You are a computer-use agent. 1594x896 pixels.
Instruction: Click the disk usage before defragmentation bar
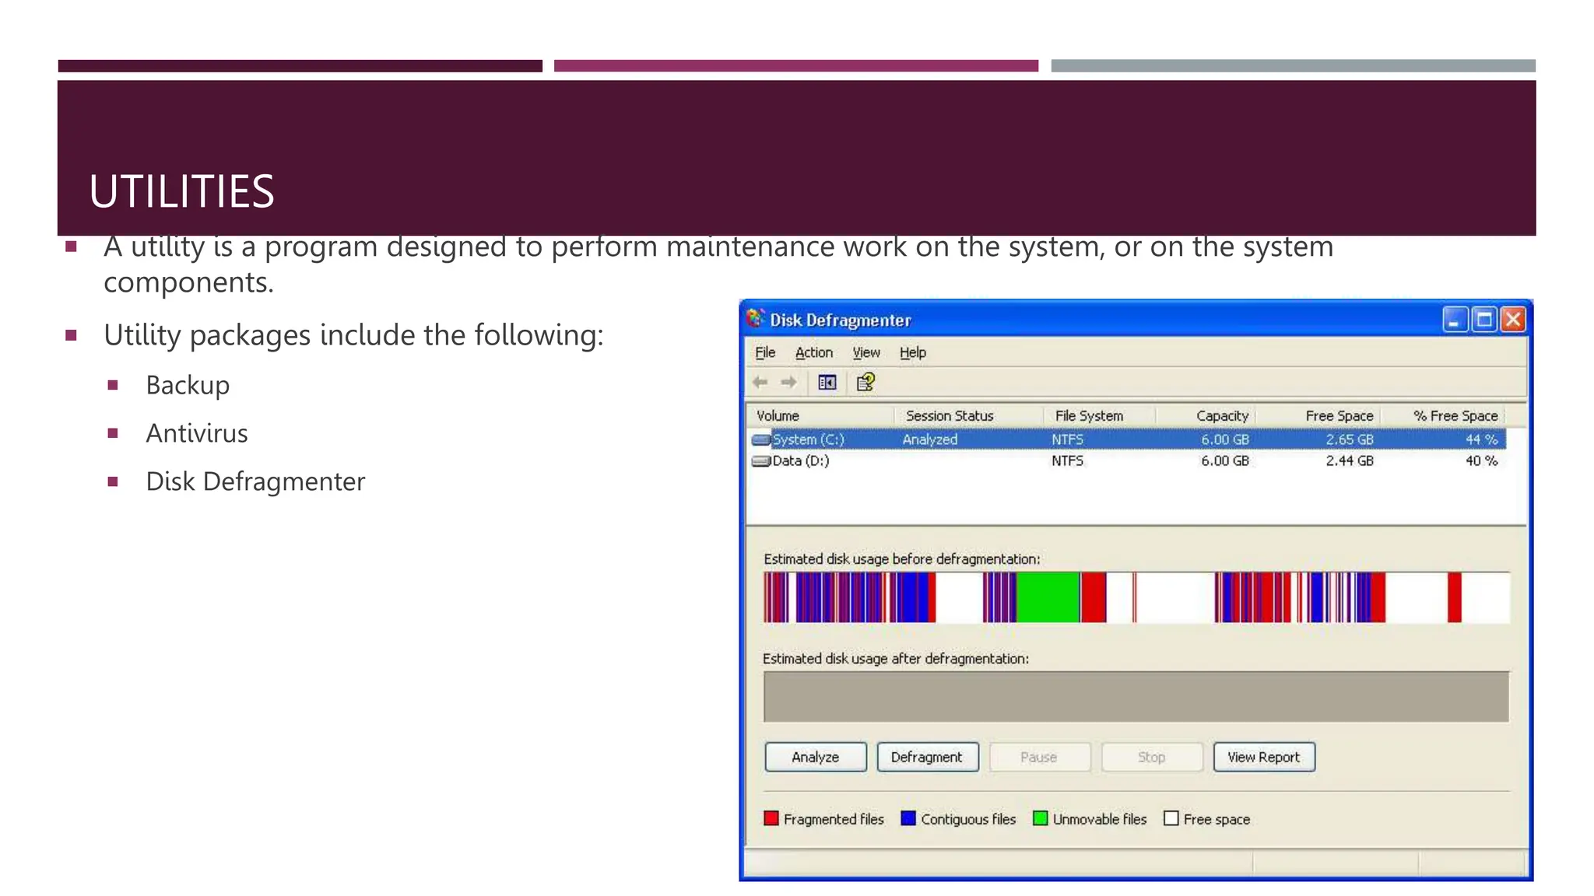tap(1136, 597)
